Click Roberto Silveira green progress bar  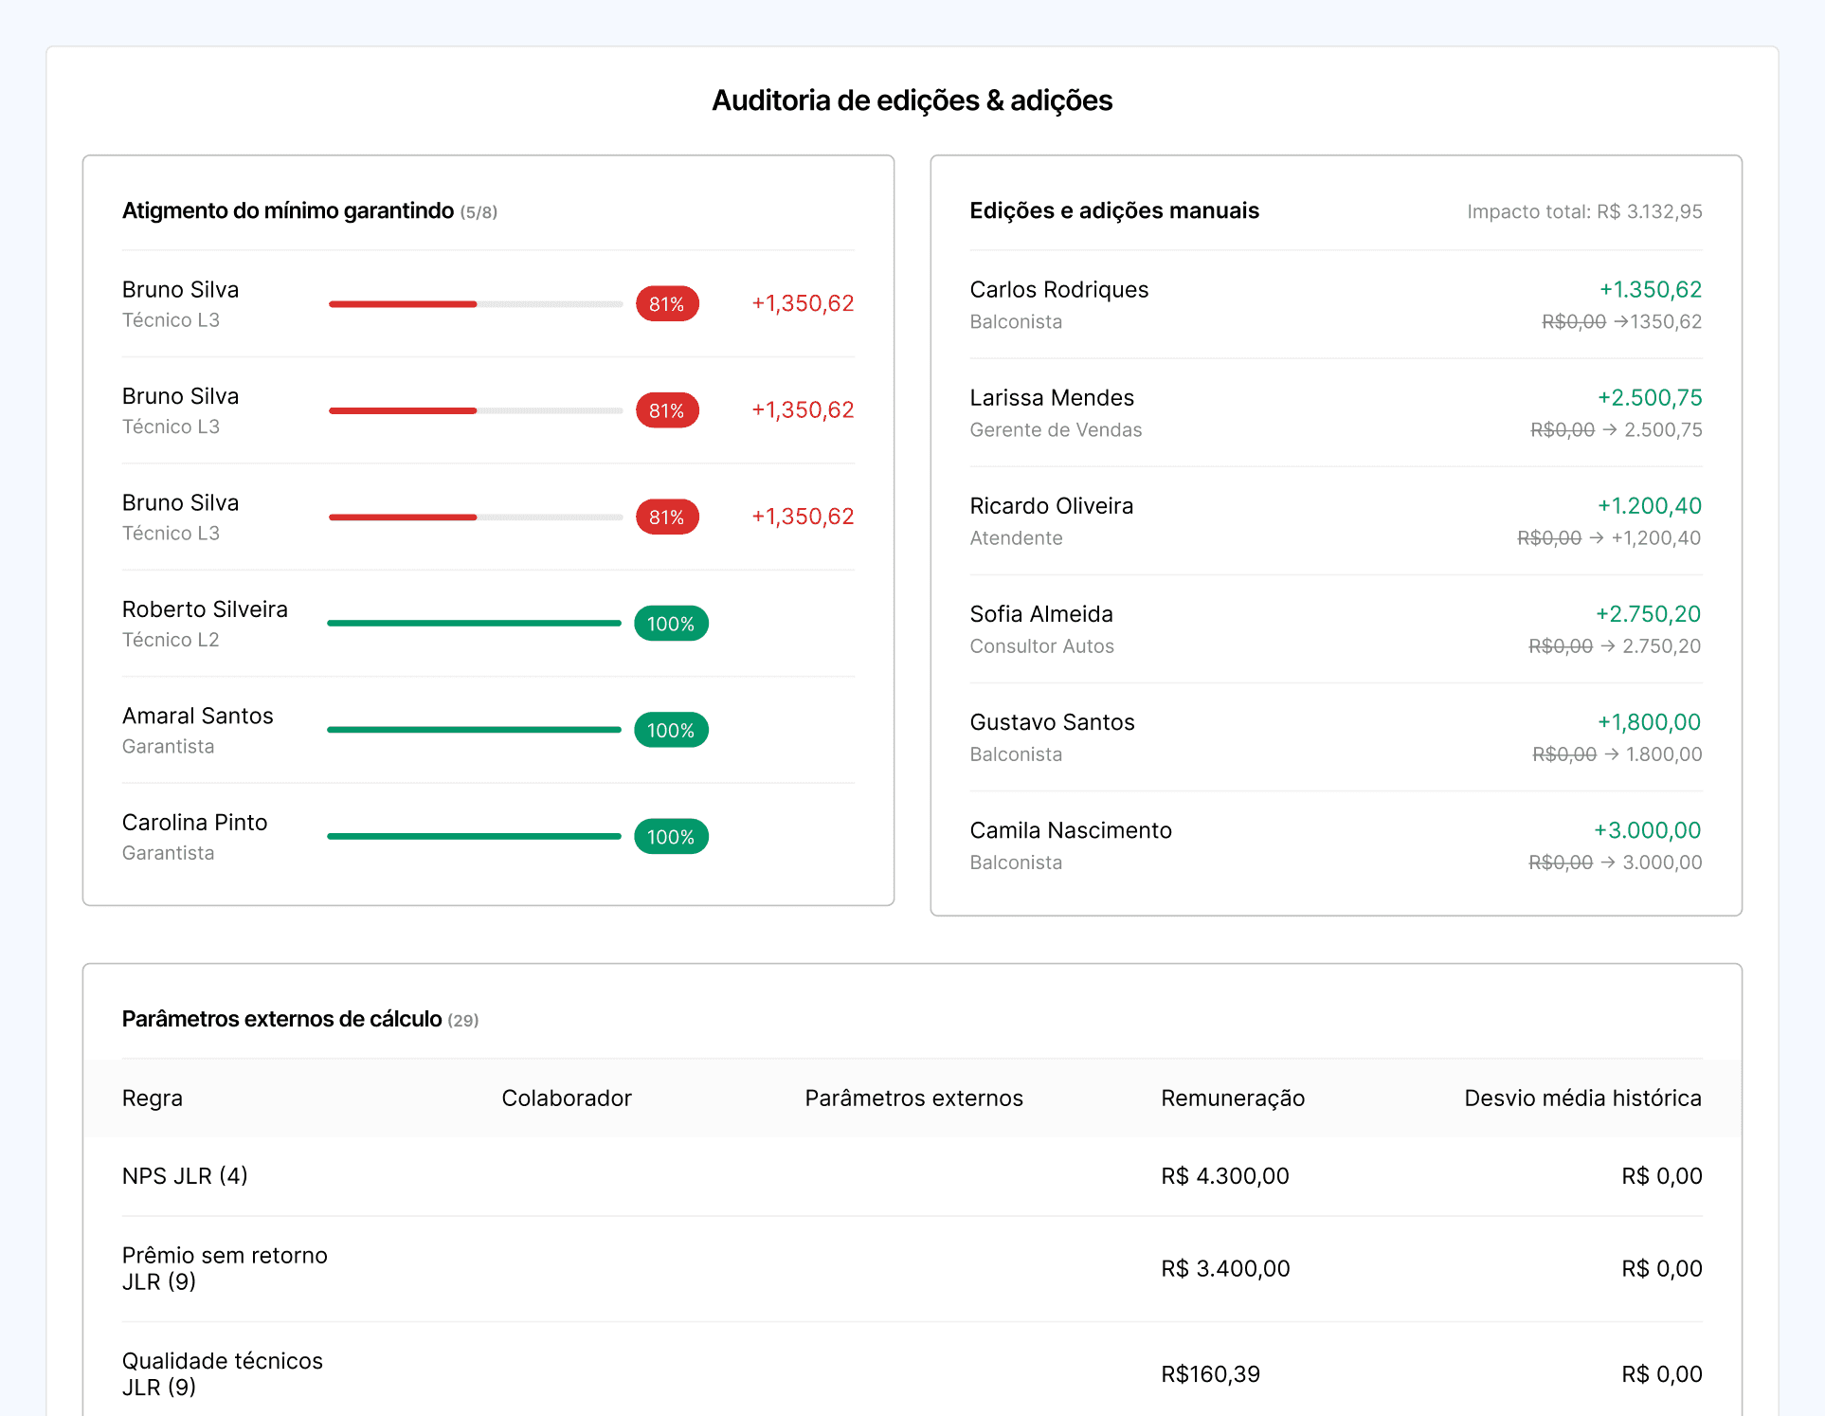point(474,624)
